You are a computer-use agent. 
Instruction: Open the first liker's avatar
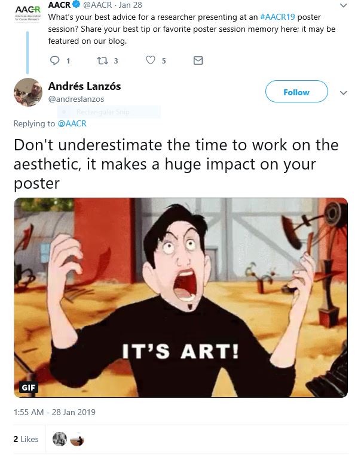(x=60, y=439)
